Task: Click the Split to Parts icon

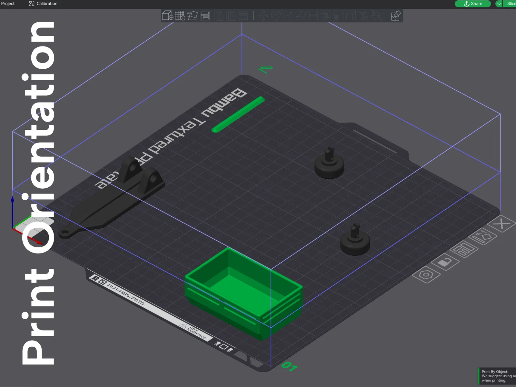Action: (231, 15)
